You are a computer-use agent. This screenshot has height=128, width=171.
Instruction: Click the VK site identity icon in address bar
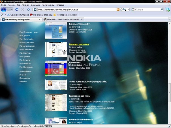[x=35, y=10]
